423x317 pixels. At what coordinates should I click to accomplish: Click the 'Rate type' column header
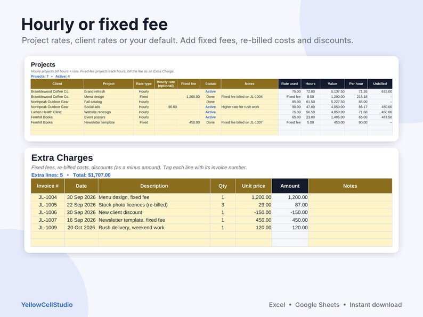(x=144, y=84)
